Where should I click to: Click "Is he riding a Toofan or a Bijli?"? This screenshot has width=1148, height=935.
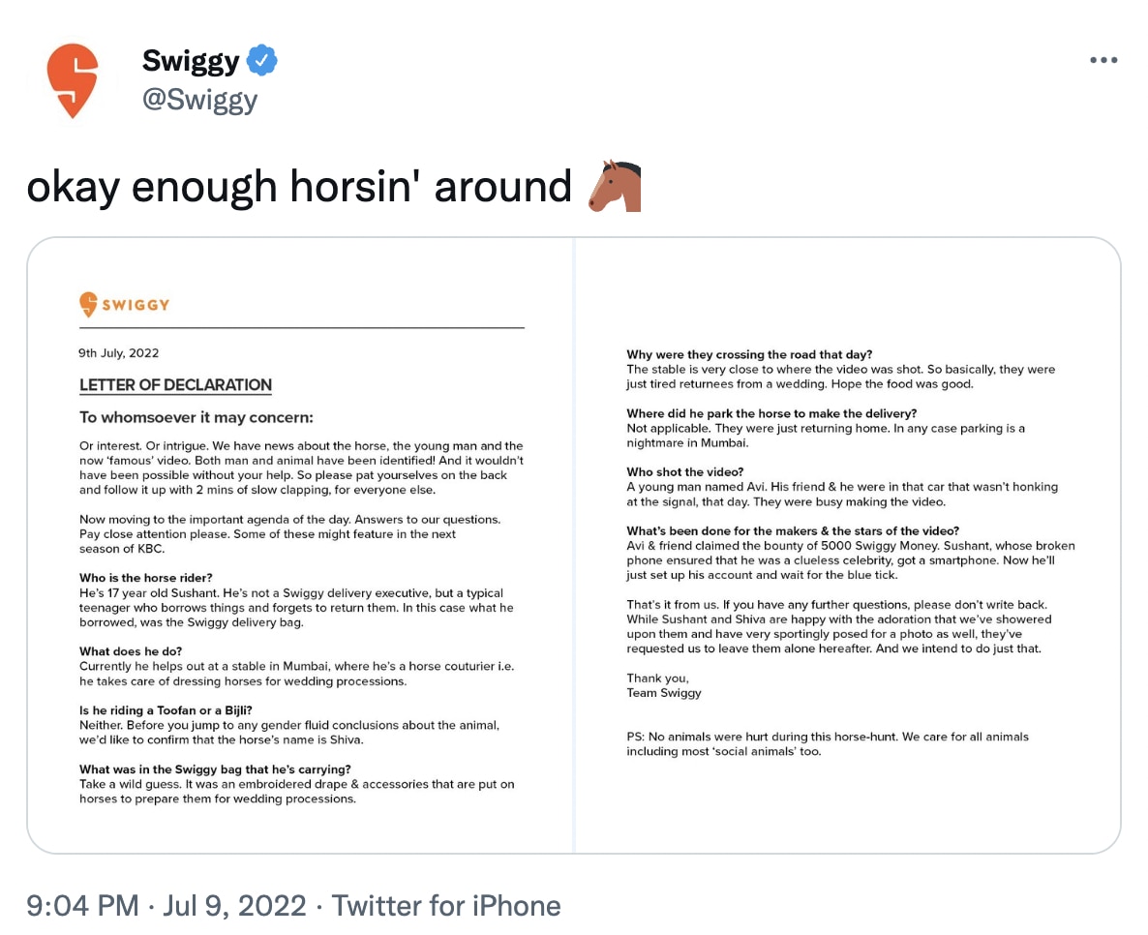166,710
